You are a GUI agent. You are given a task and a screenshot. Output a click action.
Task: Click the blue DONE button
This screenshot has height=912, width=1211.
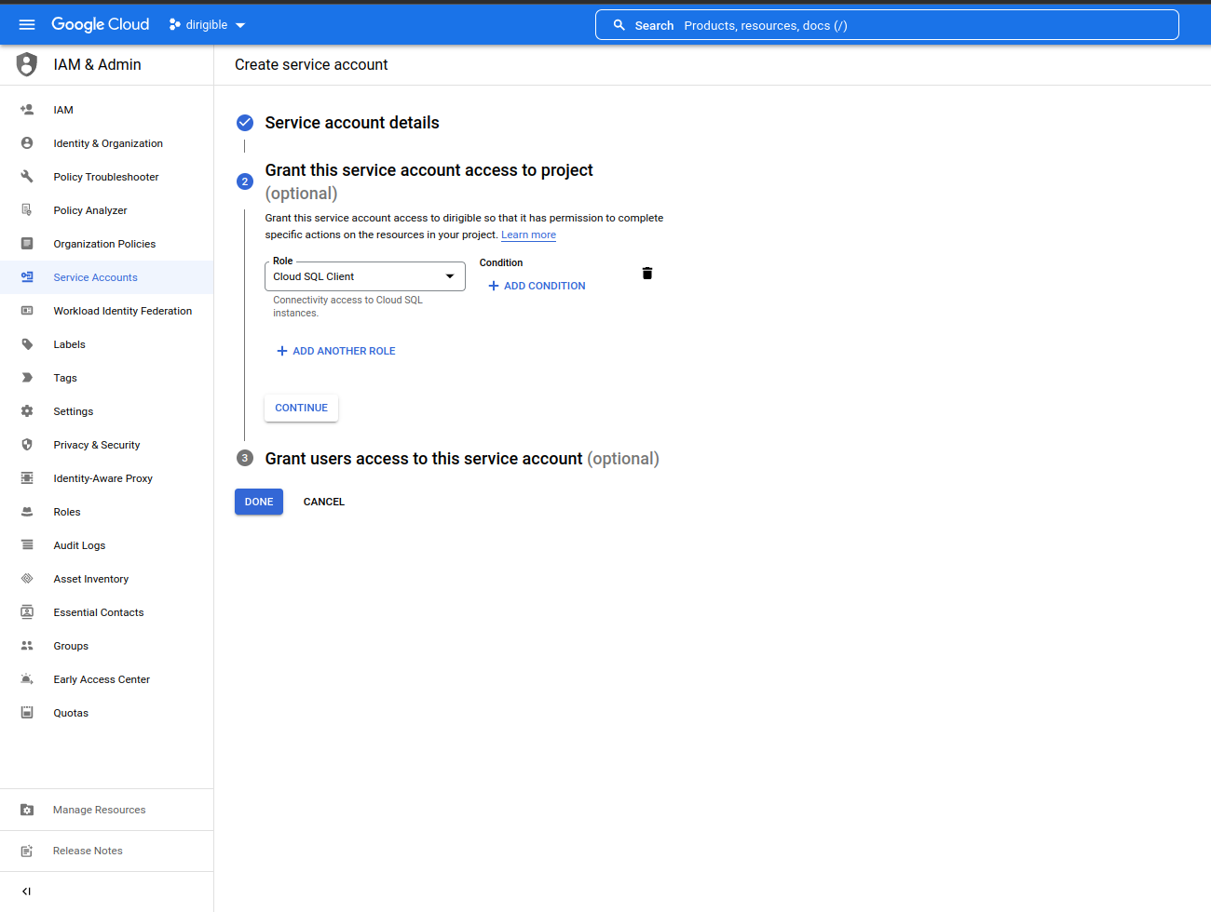click(259, 502)
